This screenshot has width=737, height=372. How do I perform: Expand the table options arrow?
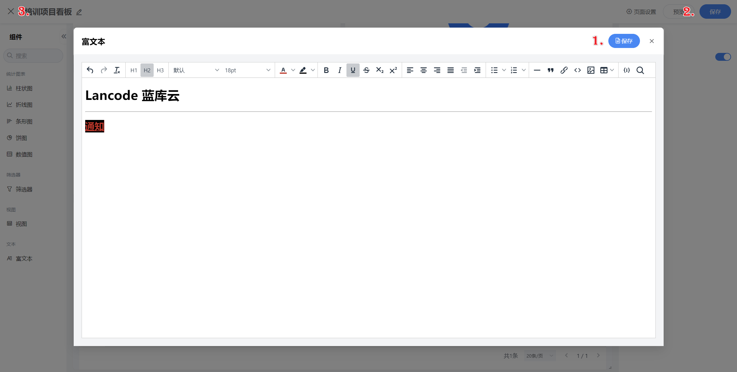[x=612, y=70]
